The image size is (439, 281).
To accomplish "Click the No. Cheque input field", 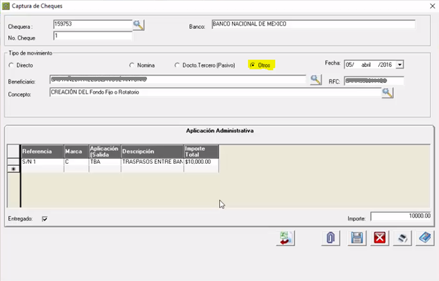I will click(x=92, y=36).
